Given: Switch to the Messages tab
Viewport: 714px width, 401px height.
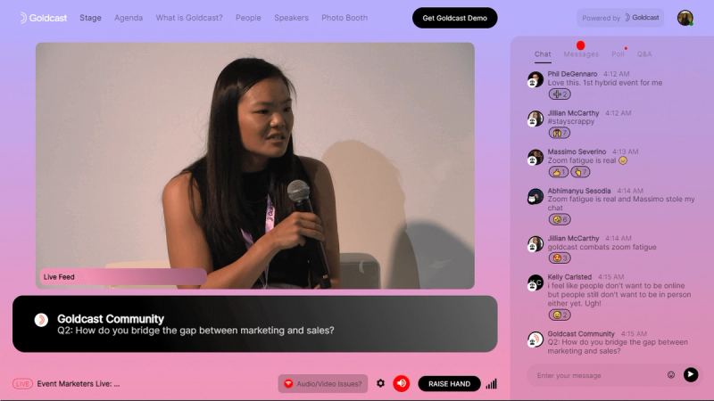Looking at the screenshot, I should (581, 54).
